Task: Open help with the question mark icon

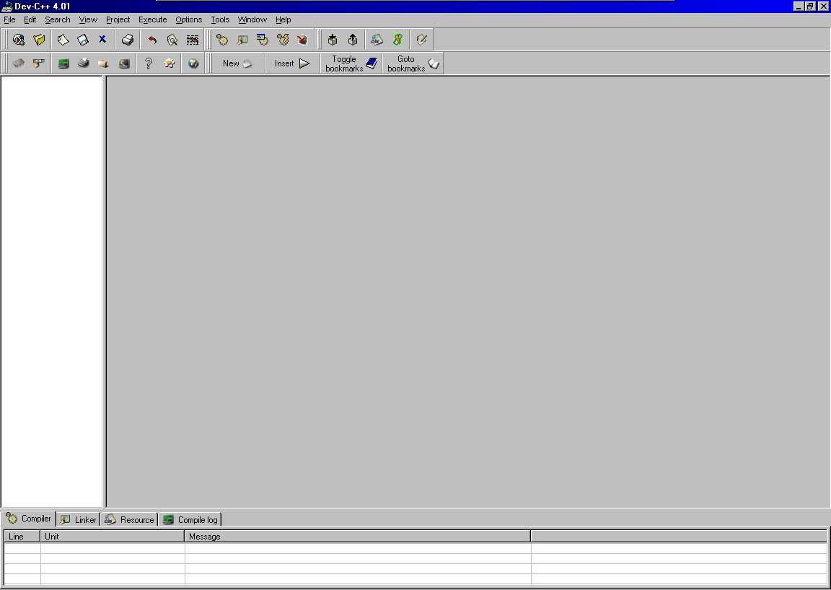Action: [x=149, y=63]
